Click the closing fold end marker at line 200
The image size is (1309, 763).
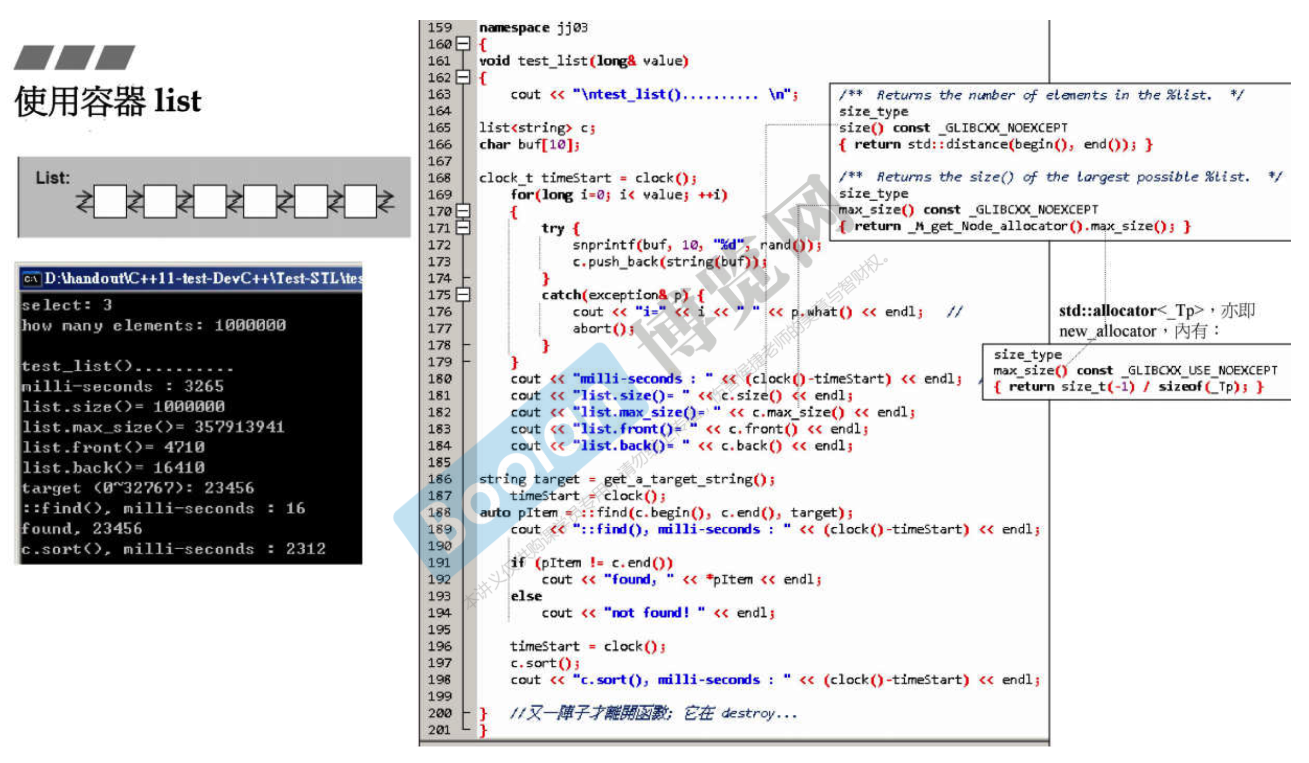(466, 712)
